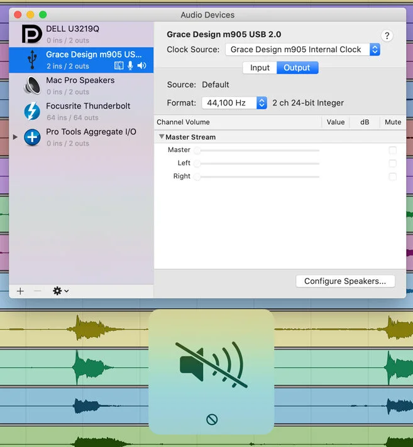The image size is (413, 447).
Task: Click the Configure Speakers button
Action: click(345, 281)
